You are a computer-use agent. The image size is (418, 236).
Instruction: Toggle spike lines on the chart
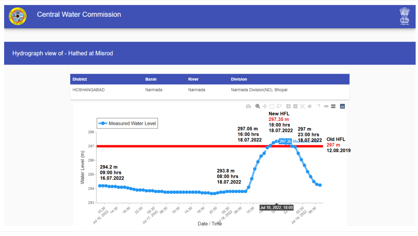tap(318, 106)
